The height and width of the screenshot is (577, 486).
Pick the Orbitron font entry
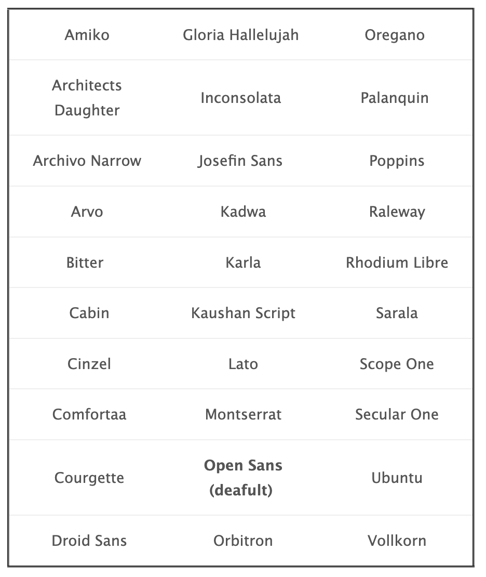pos(243,541)
